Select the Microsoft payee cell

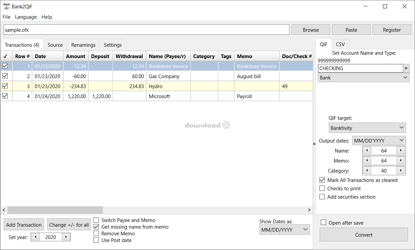pyautogui.click(x=168, y=96)
